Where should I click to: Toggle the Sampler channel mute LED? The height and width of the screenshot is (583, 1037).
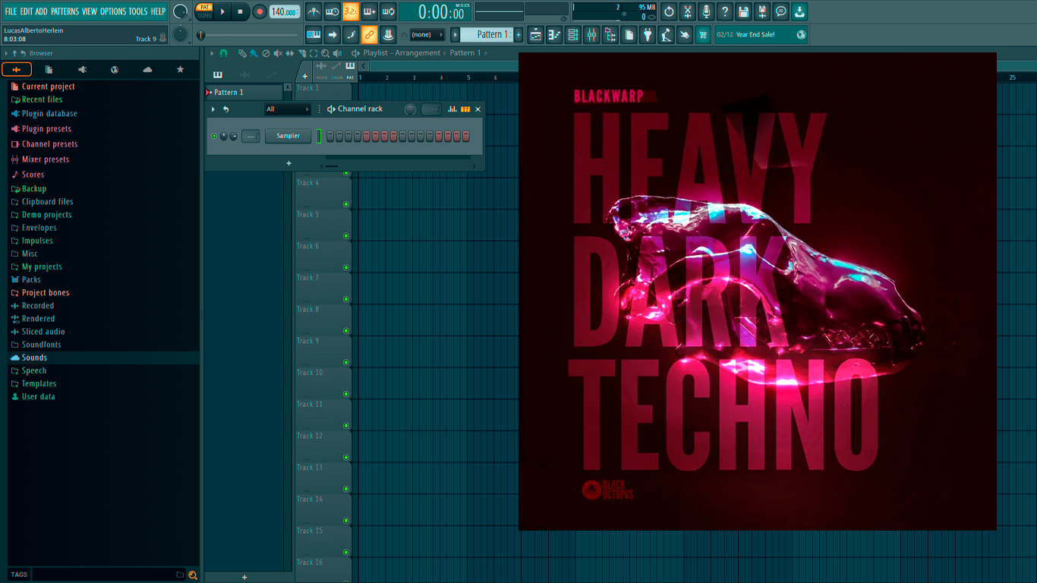click(214, 137)
